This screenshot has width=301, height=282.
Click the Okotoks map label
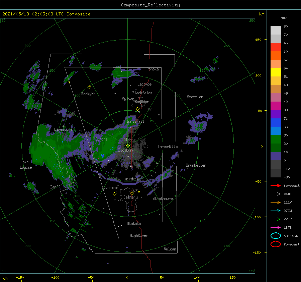click(134, 224)
